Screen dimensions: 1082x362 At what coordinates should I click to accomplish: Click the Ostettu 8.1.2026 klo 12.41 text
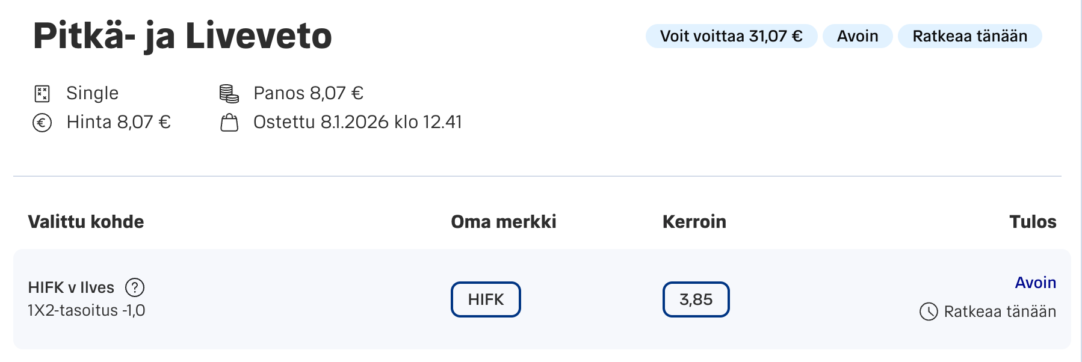click(357, 122)
